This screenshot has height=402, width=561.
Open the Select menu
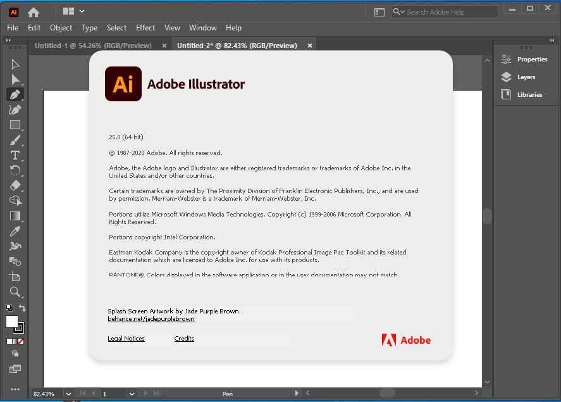(116, 28)
